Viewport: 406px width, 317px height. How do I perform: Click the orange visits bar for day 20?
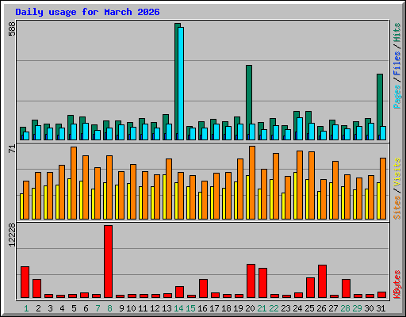pos(252,182)
